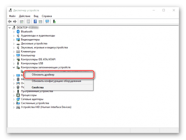Click the Компьютер monitor icon
This screenshot has width=186, height=140.
point(18,55)
